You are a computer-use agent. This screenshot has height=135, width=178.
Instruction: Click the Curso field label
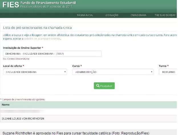77,66
